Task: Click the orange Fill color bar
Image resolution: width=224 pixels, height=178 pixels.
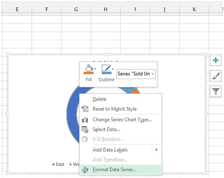Action: click(x=89, y=73)
